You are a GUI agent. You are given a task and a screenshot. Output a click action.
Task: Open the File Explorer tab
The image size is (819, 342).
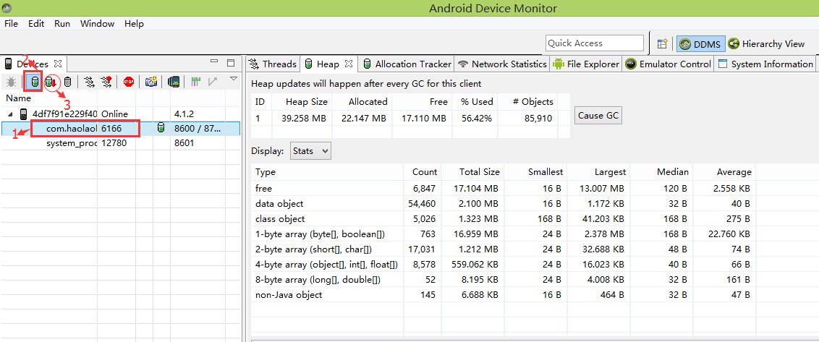tap(585, 64)
